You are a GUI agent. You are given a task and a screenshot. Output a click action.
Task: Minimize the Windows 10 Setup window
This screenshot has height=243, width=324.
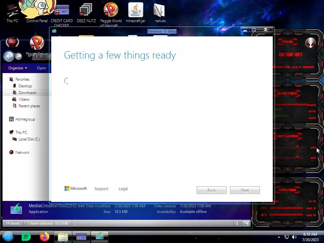(245, 29)
